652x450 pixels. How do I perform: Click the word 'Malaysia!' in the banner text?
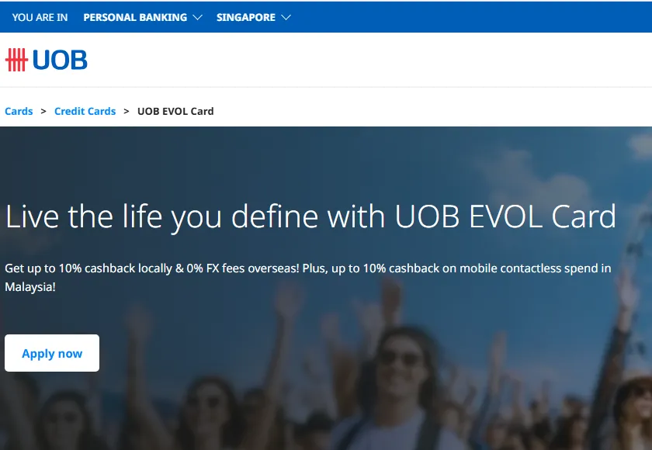(30, 286)
